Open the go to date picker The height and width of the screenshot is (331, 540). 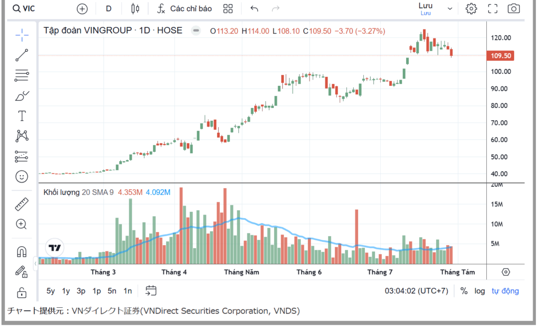(151, 291)
